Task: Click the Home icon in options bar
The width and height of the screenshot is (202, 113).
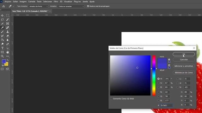Action: pyautogui.click(x=3, y=6)
